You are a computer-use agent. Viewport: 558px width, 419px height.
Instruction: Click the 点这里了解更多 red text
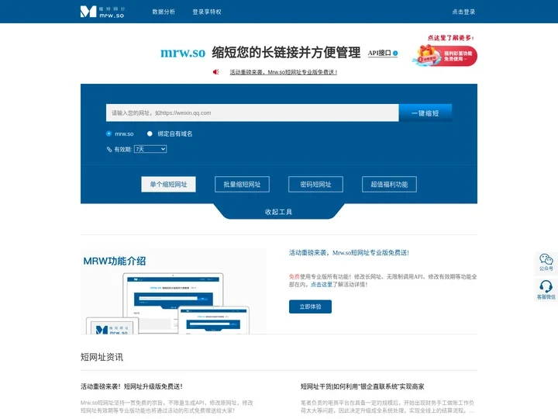(x=450, y=37)
